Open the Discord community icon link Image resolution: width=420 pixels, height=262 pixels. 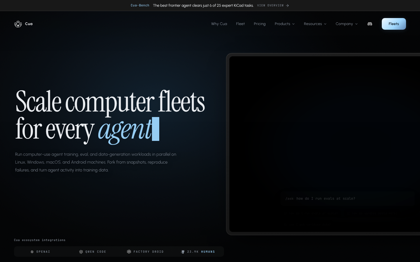(370, 24)
